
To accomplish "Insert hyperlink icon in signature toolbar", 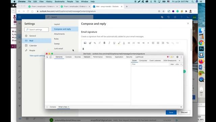I will pyautogui.click(x=168, y=43).
